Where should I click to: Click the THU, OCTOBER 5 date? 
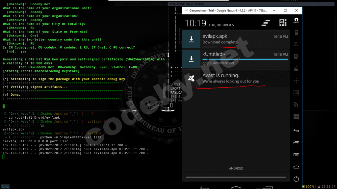(221, 25)
